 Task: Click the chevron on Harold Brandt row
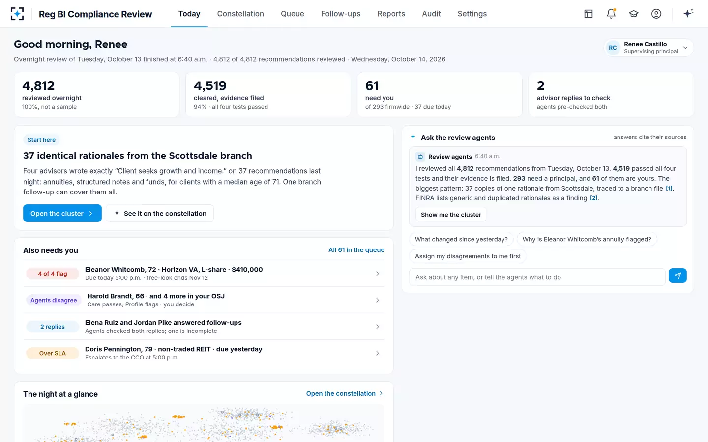378,300
